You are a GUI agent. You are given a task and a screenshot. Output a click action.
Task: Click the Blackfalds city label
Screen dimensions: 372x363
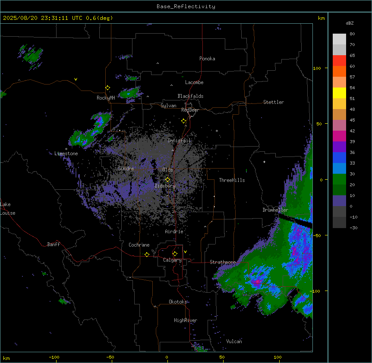coord(190,96)
